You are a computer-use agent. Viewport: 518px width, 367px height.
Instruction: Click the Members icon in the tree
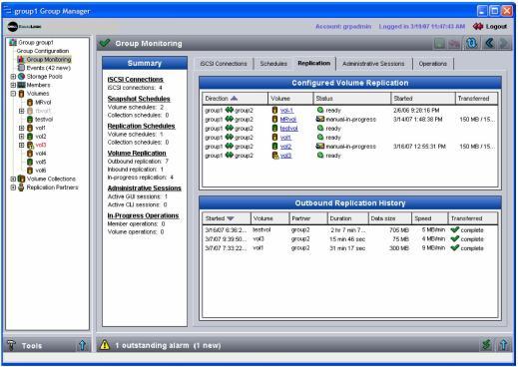(x=21, y=85)
